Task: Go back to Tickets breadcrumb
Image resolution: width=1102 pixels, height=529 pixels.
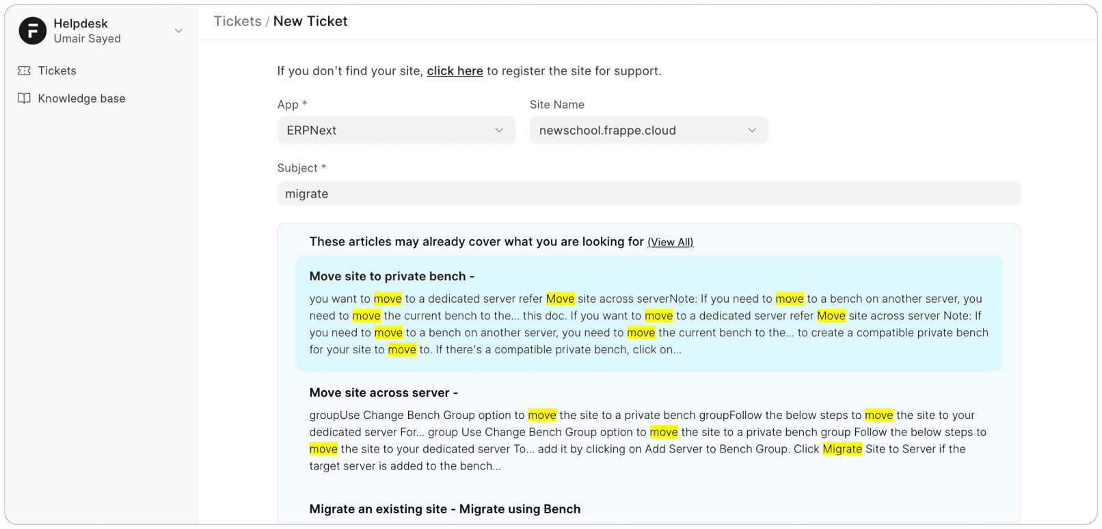Action: (237, 21)
